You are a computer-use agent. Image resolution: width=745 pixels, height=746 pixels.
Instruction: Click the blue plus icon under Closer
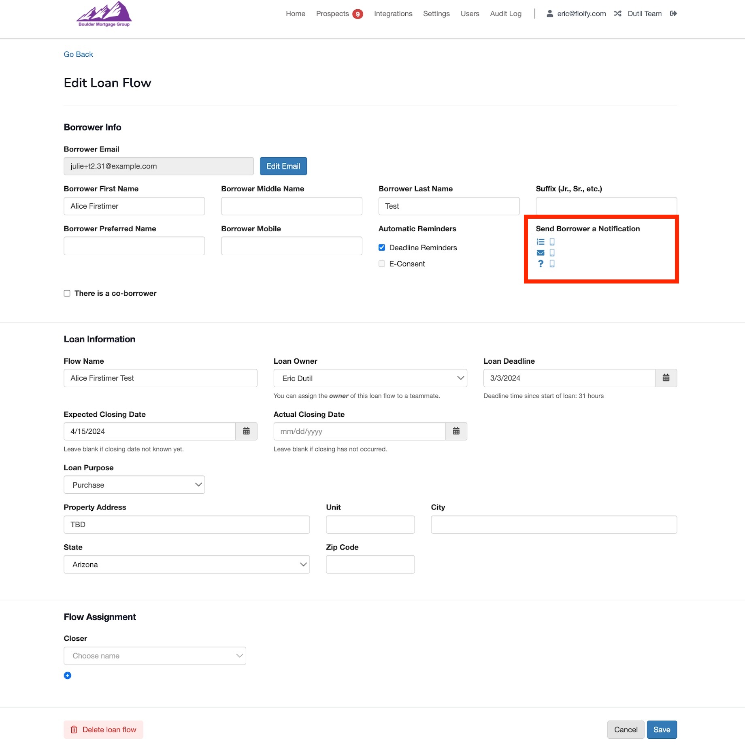(68, 675)
